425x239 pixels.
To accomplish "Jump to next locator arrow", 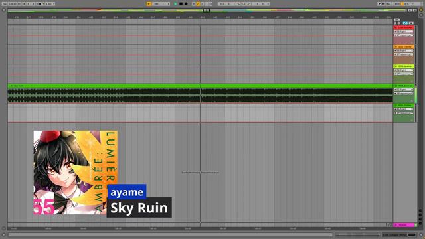I will [x=398, y=23].
